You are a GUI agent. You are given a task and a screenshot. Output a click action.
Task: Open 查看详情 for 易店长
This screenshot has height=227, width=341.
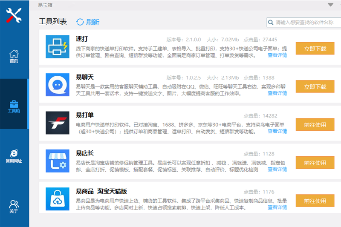coord(277,170)
